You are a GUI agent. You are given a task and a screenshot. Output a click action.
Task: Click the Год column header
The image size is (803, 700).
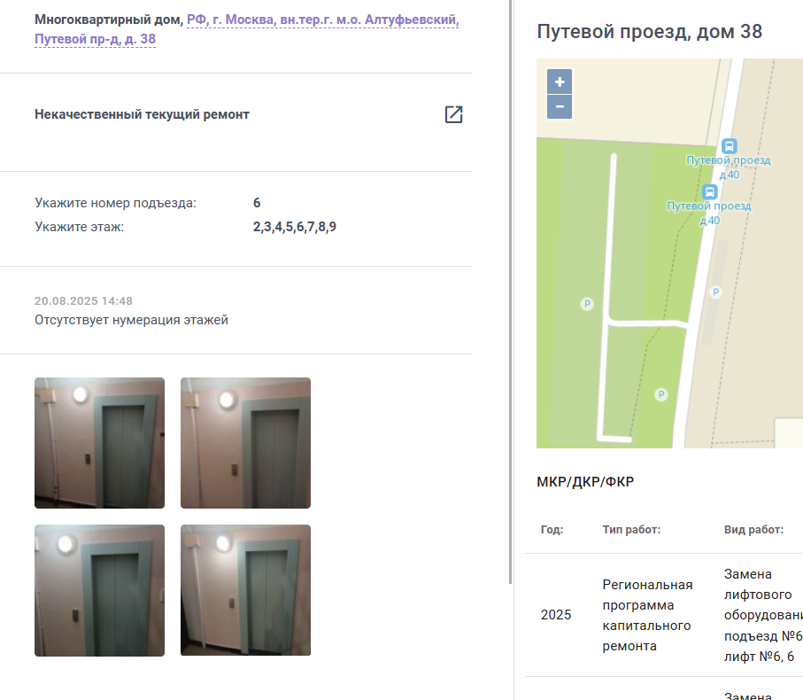click(x=552, y=529)
